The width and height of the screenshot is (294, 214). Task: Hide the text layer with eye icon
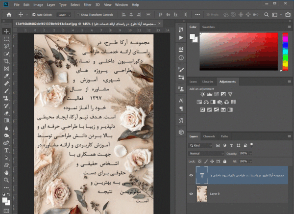[191, 175]
